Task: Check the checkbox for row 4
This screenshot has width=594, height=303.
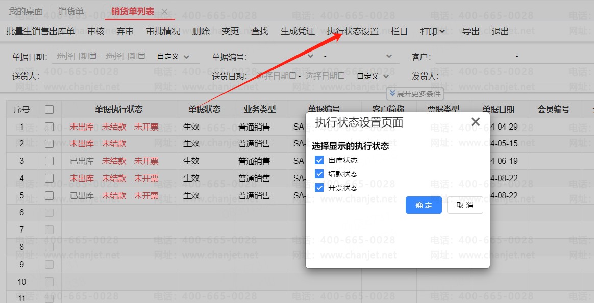Action: [49, 178]
